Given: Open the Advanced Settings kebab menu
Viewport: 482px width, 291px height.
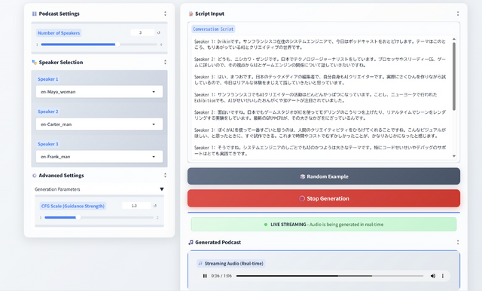Looking at the screenshot, I should 165,176.
